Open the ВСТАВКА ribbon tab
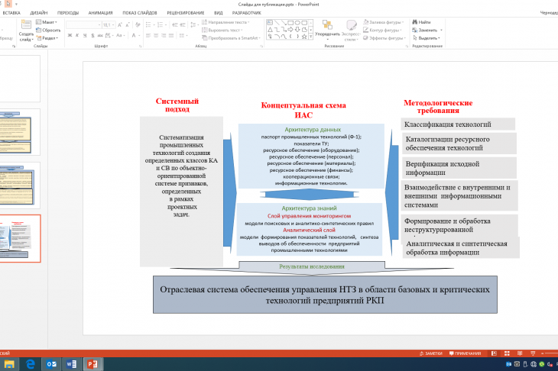 coord(11,13)
